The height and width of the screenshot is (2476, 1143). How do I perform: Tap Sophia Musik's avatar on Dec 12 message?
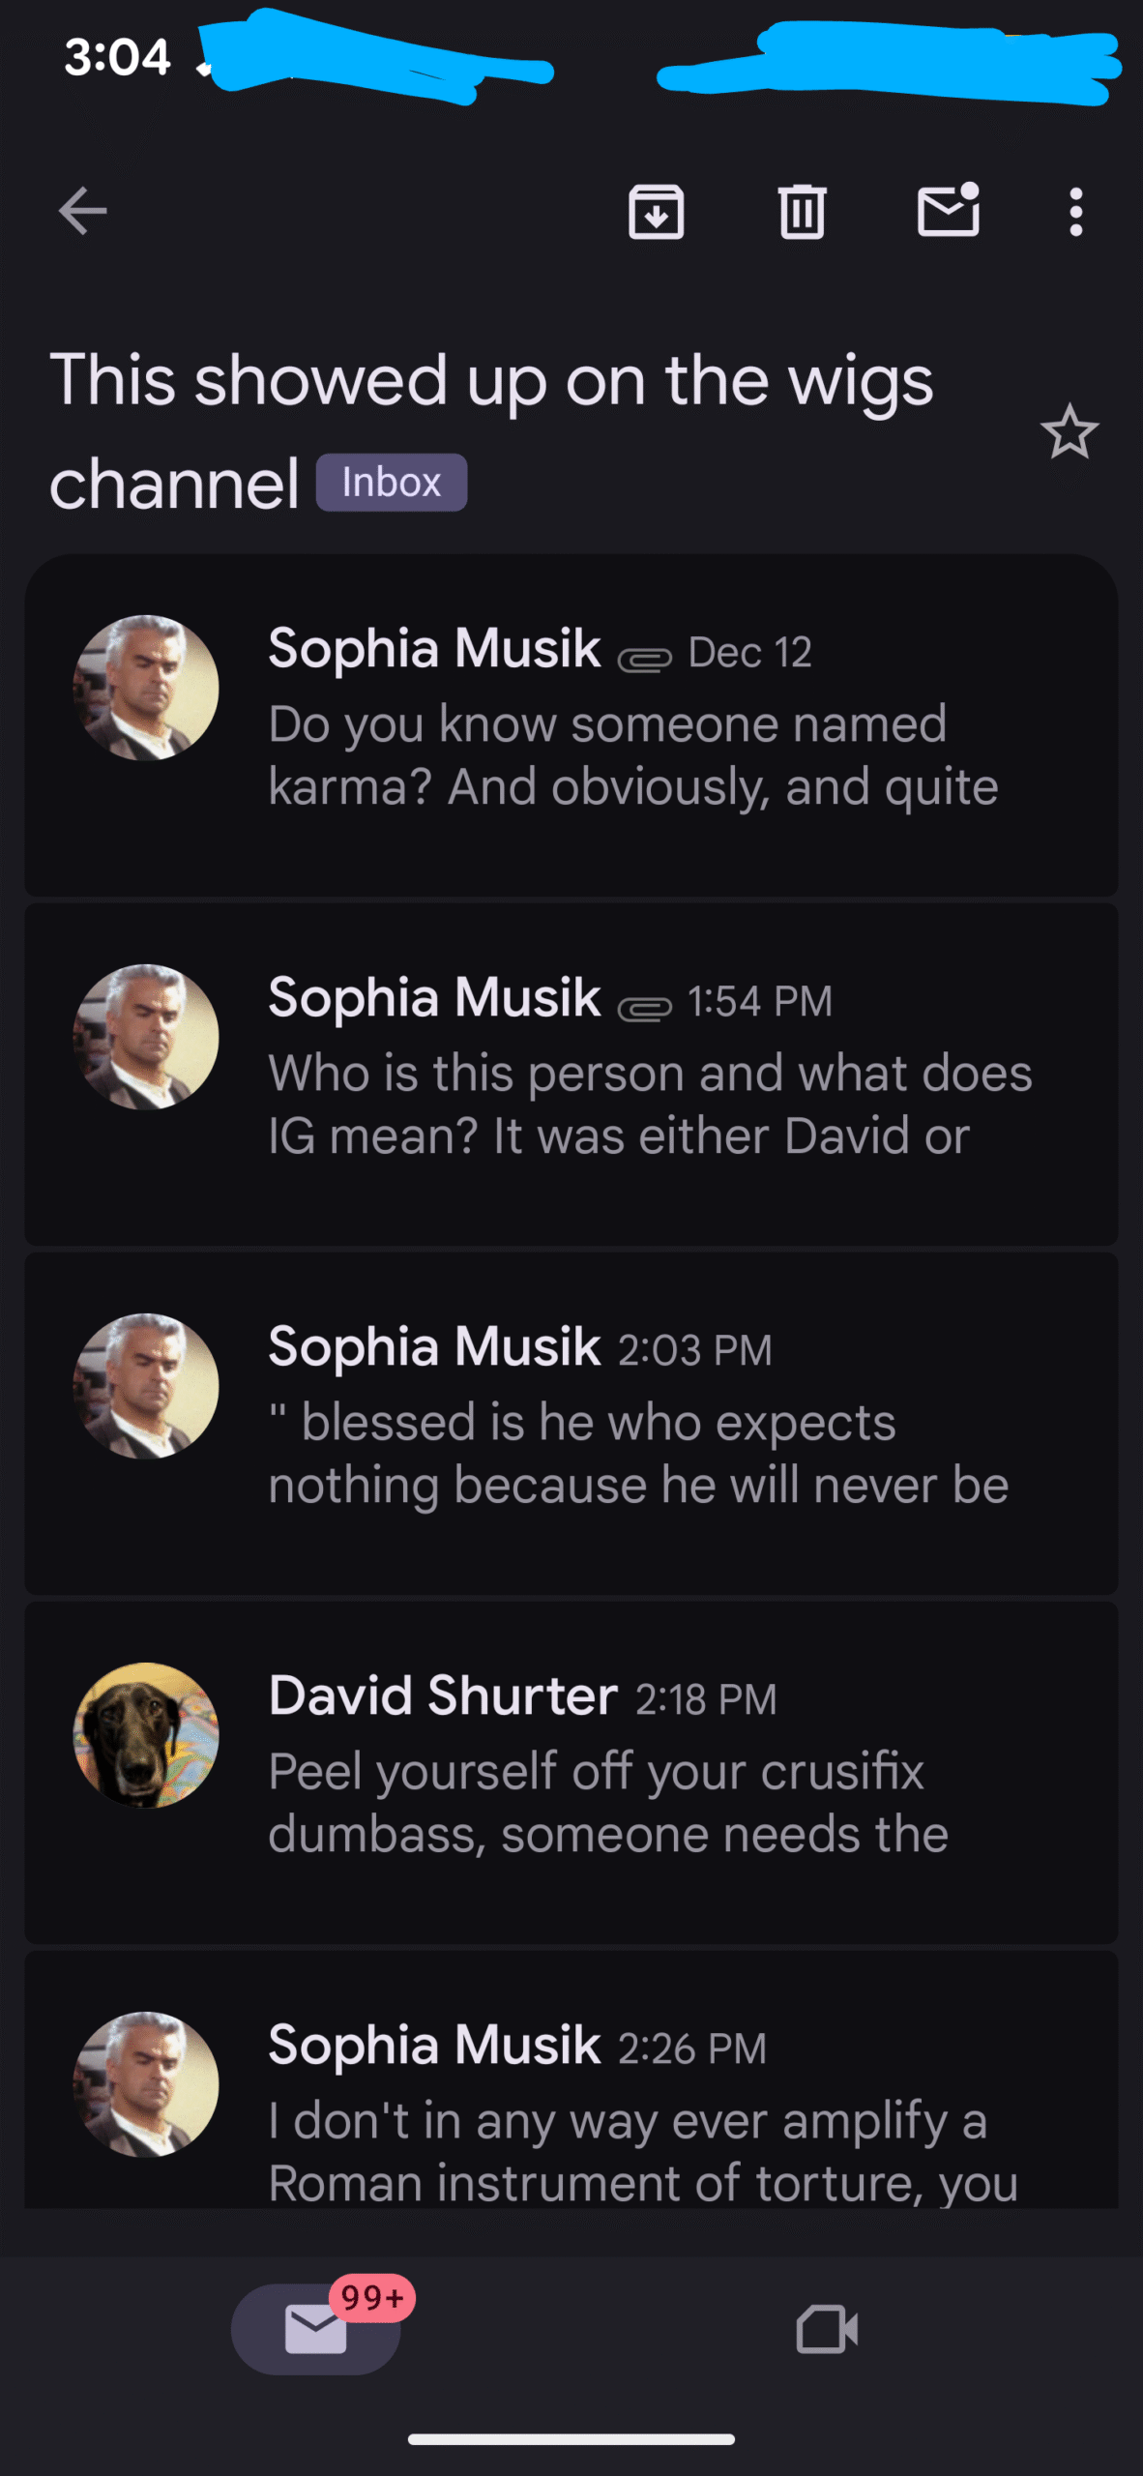146,688
